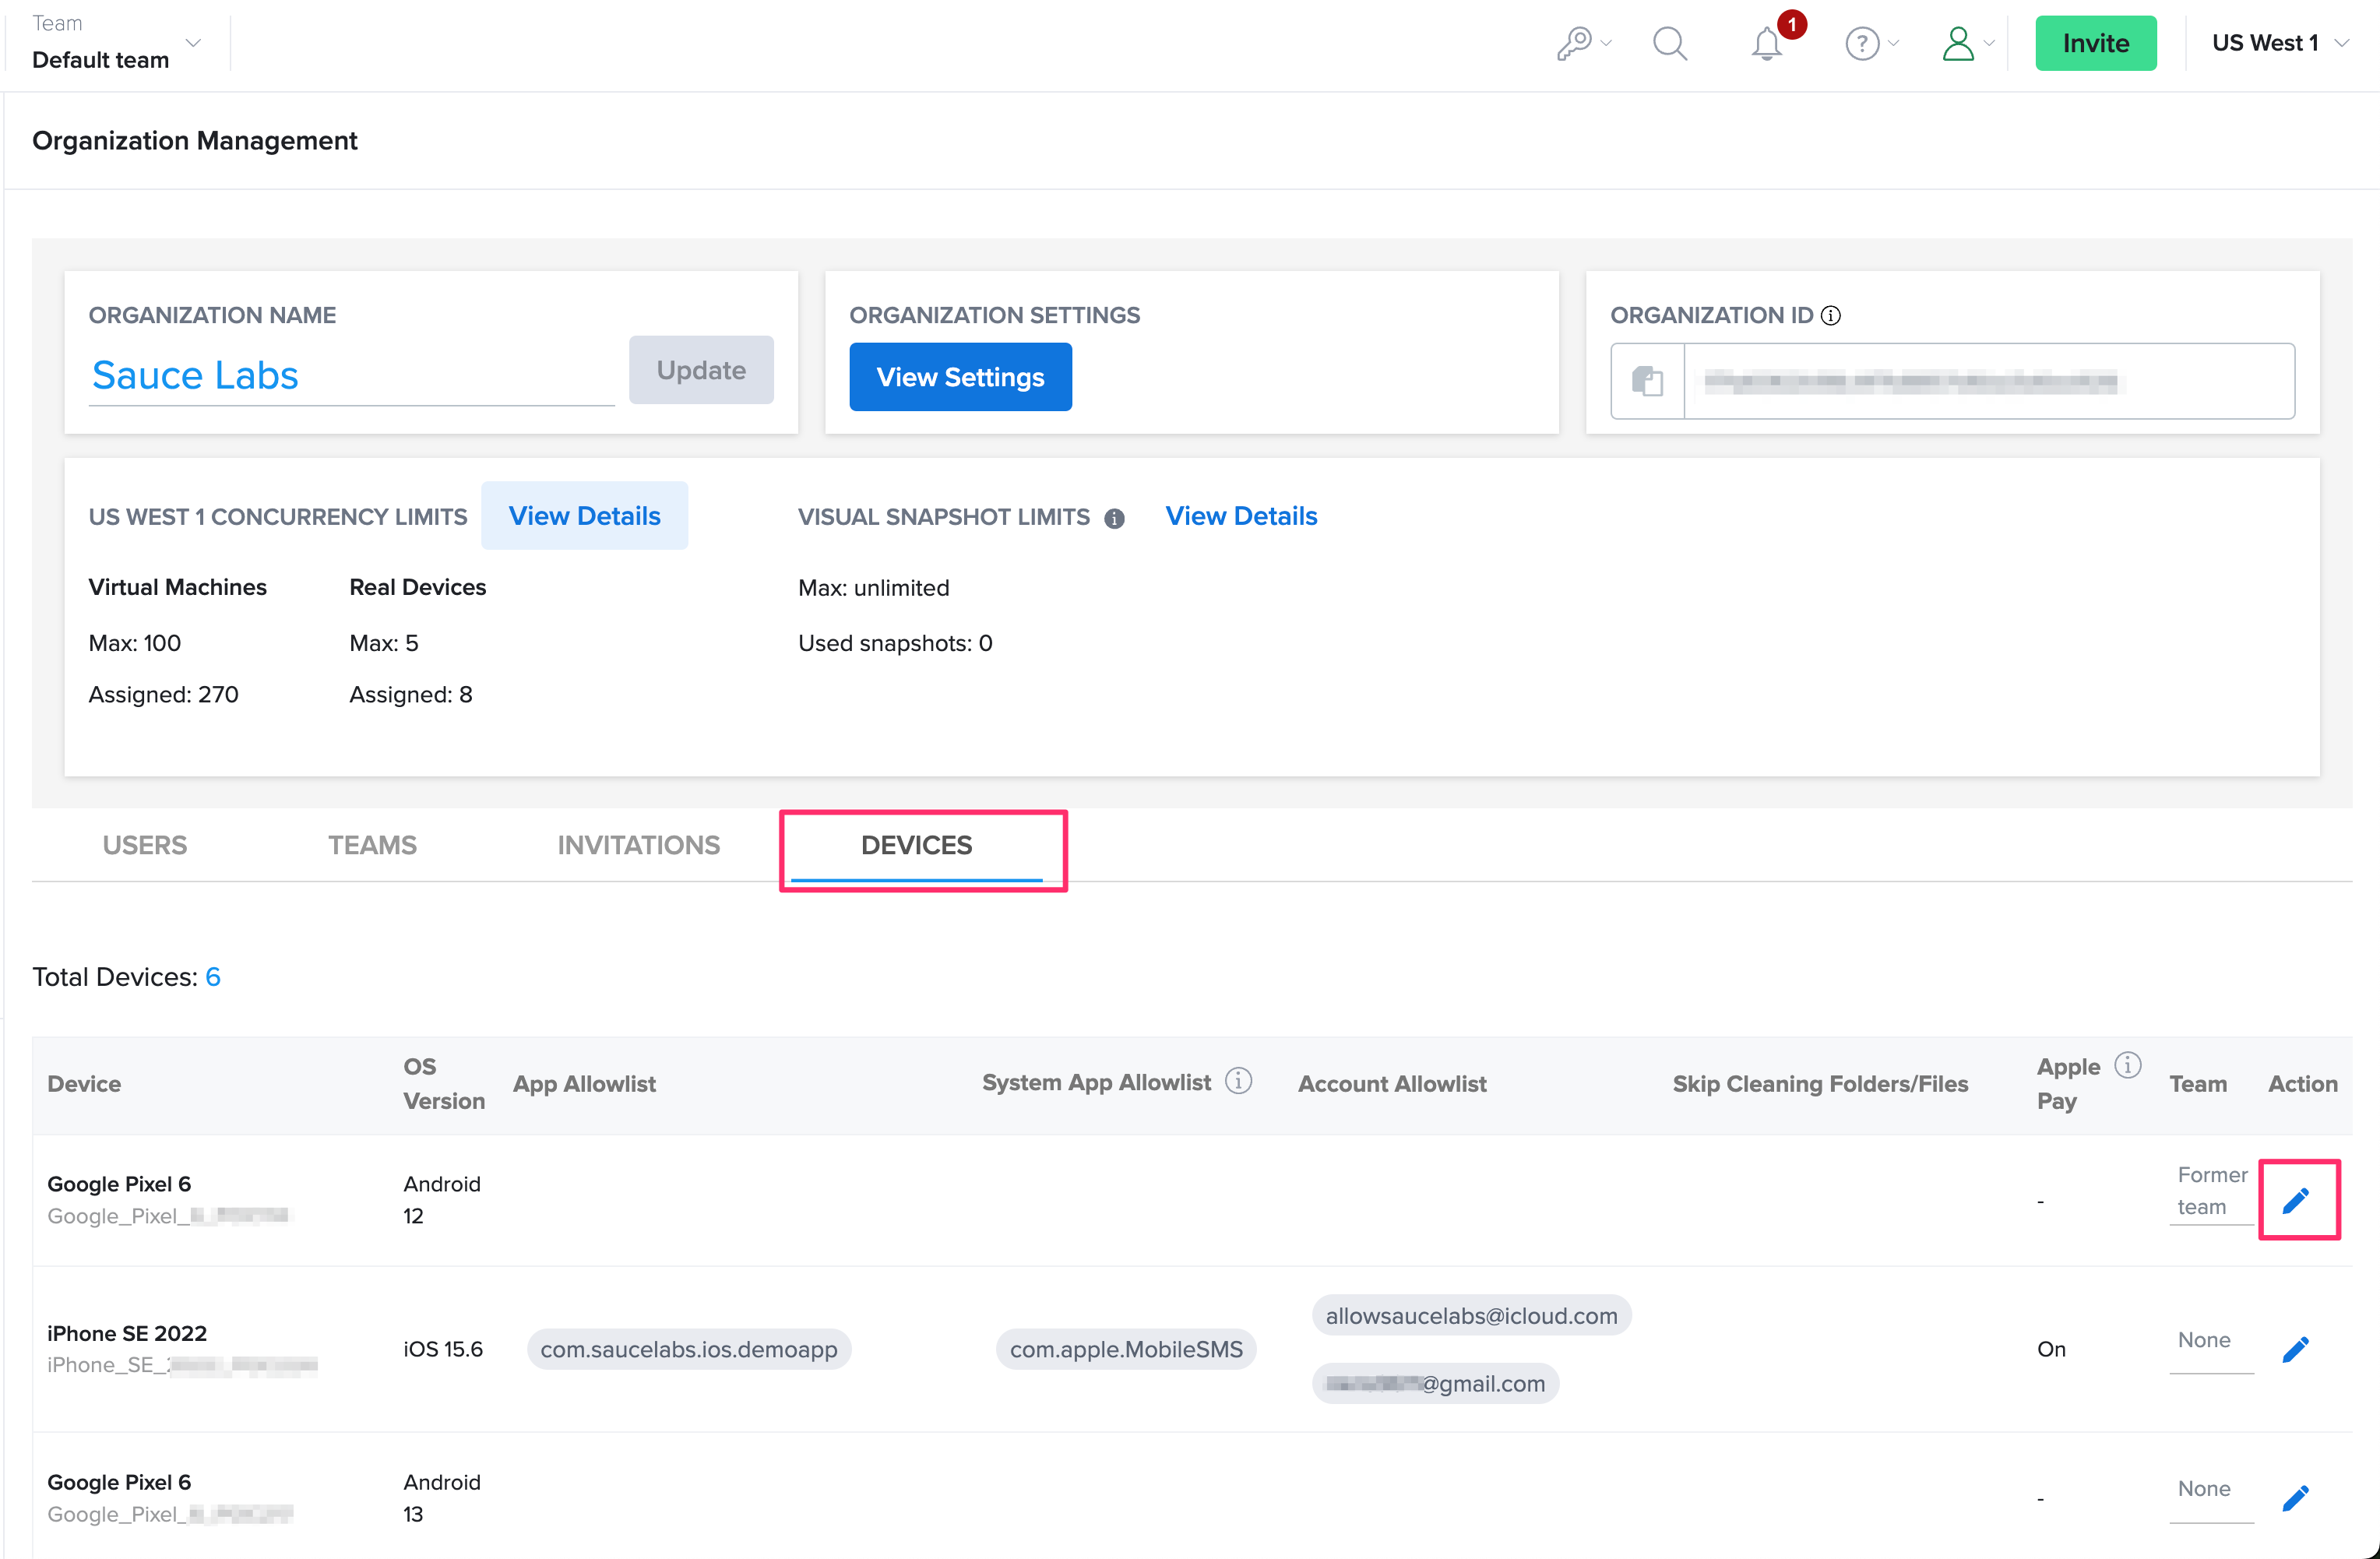The width and height of the screenshot is (2380, 1559).
Task: Copy the Organization ID to clipboard
Action: (x=1647, y=381)
